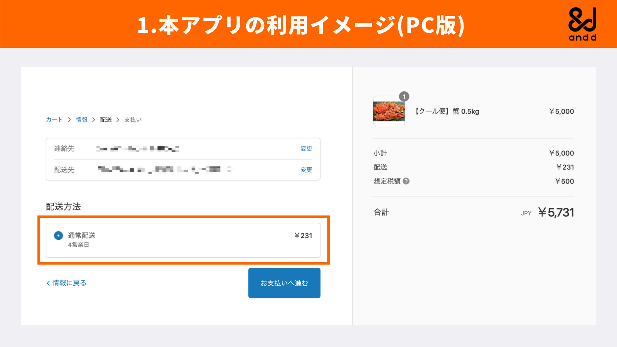The image size is (617, 347).
Task: Click chevron separator before 支払い breadcrumb
Action: (x=118, y=120)
